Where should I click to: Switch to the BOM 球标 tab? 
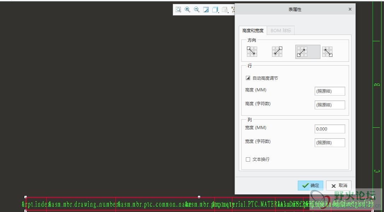pyautogui.click(x=281, y=31)
